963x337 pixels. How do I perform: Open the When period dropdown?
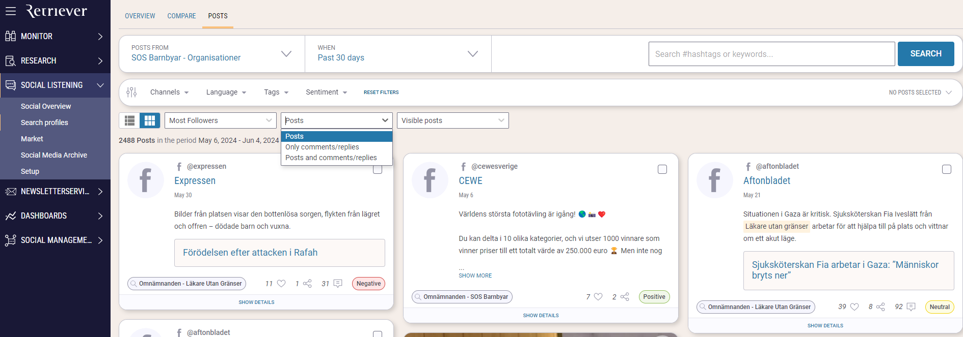point(398,53)
